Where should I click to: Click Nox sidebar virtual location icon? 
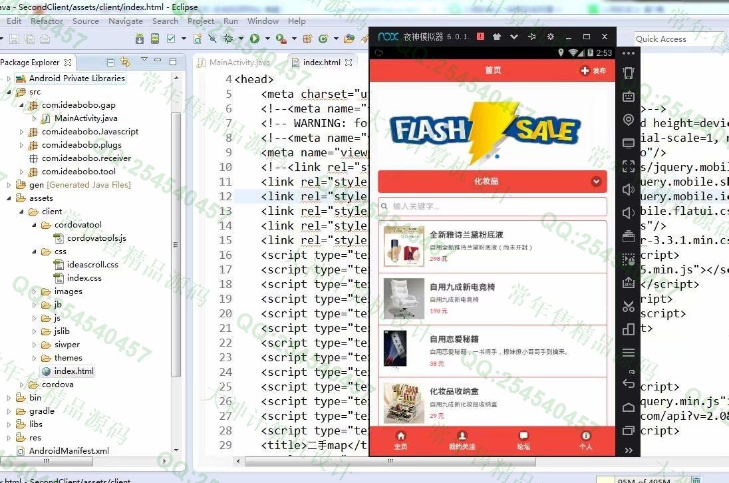pos(628,120)
